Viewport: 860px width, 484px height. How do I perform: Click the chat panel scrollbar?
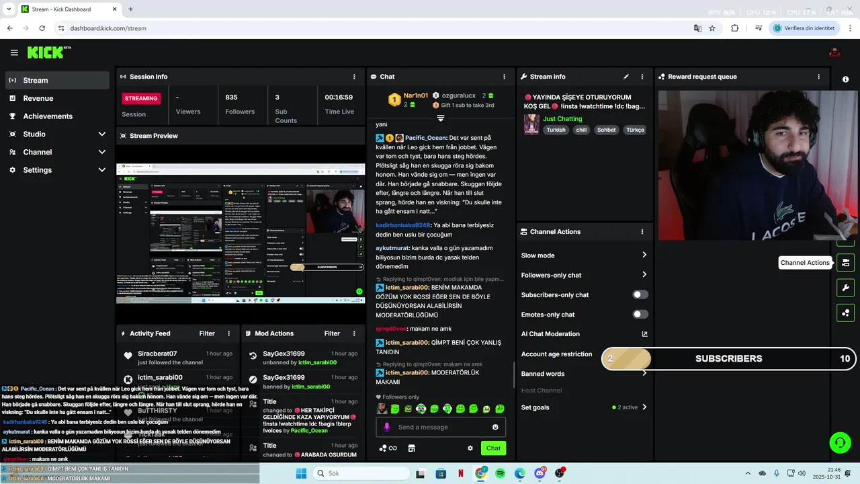click(x=513, y=375)
